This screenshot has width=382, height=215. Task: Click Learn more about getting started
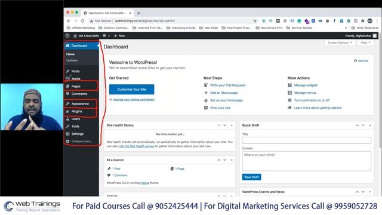[x=318, y=107]
